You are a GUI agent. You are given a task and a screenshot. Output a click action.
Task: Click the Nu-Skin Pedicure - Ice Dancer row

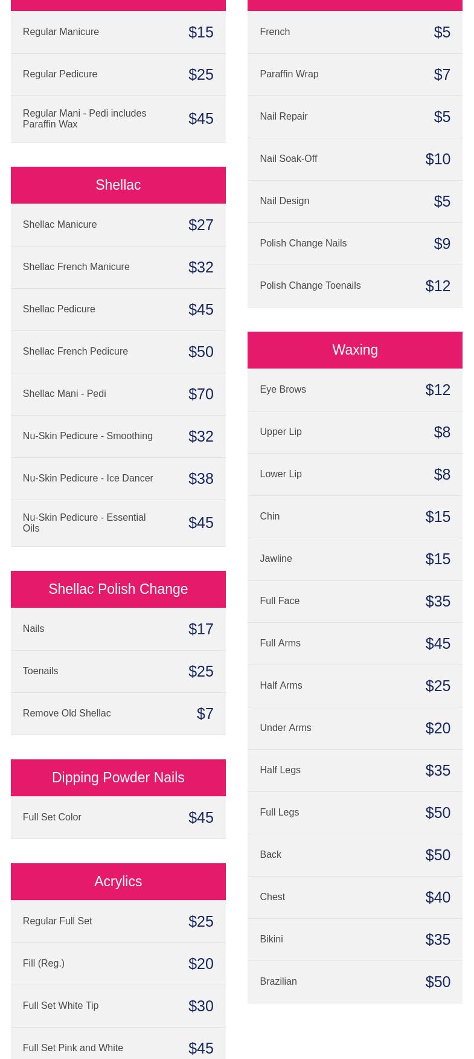(x=118, y=478)
